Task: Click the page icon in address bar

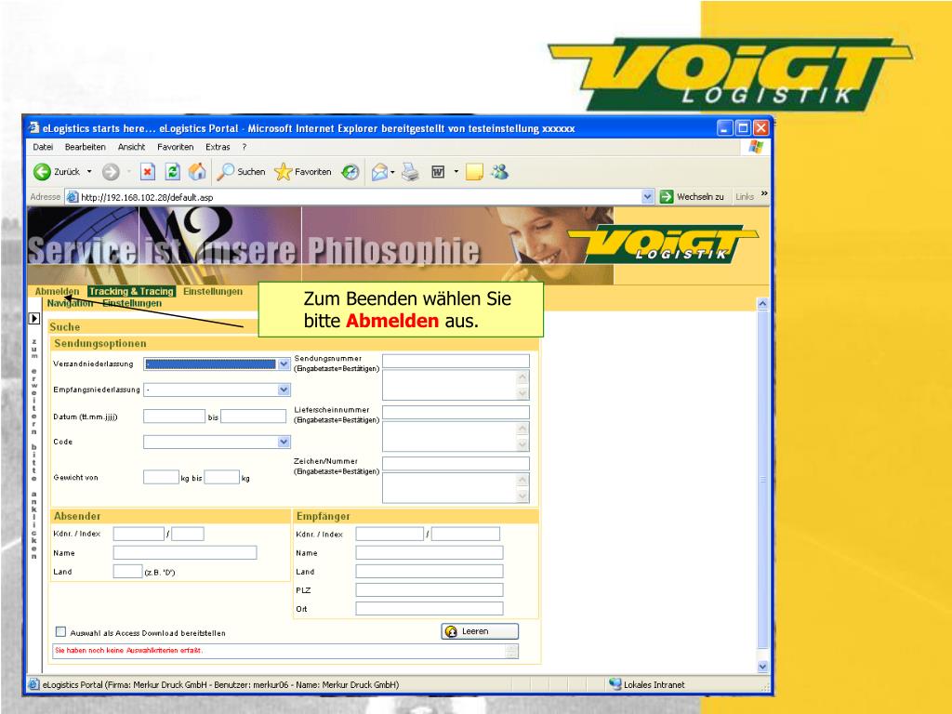Action: click(73, 197)
